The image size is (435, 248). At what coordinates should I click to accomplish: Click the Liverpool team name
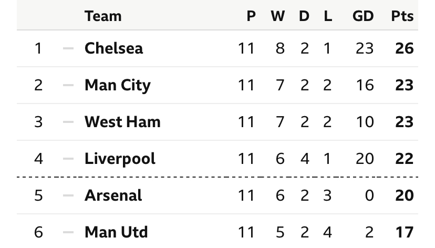tap(120, 159)
